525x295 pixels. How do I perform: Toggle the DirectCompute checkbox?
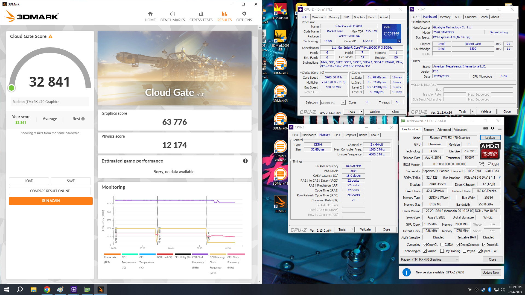click(458, 245)
